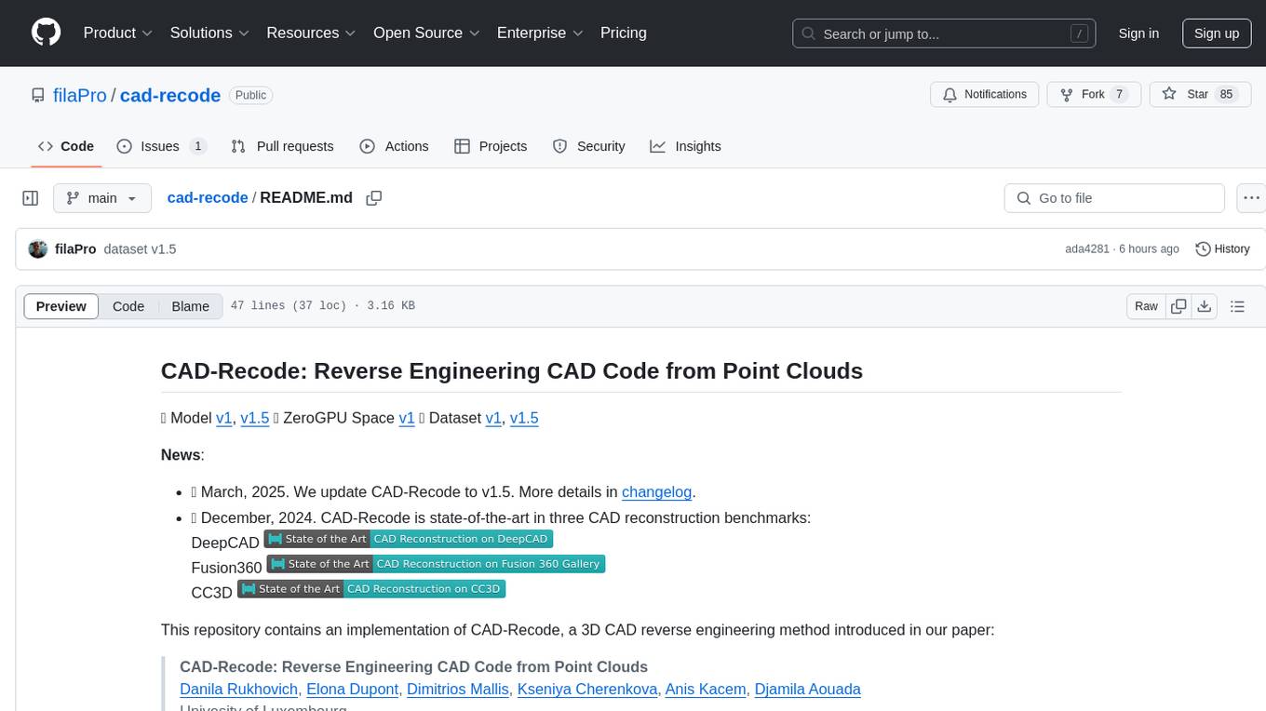The height and width of the screenshot is (711, 1266).
Task: Open Dimitrios Mallis author link
Action: point(458,689)
